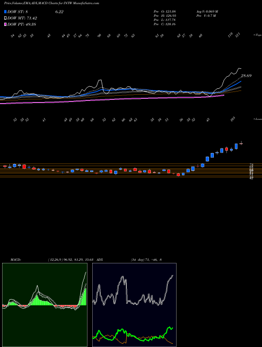Click the '6.22' value near the legend
Screen dimensions: 262x347
click(x=59, y=12)
